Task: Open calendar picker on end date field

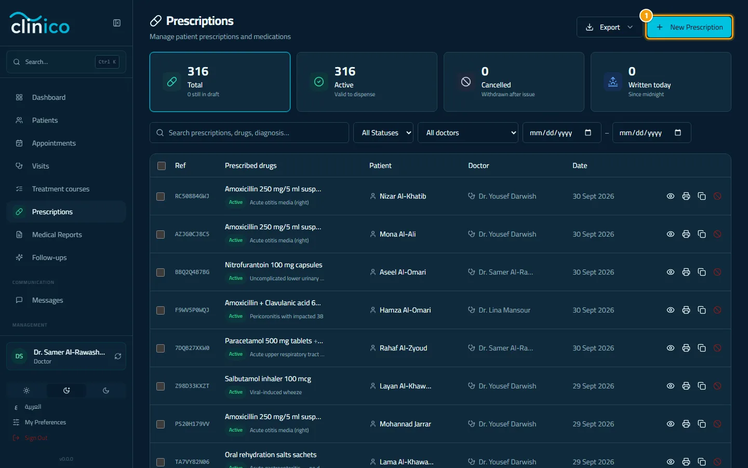Action: (x=678, y=133)
